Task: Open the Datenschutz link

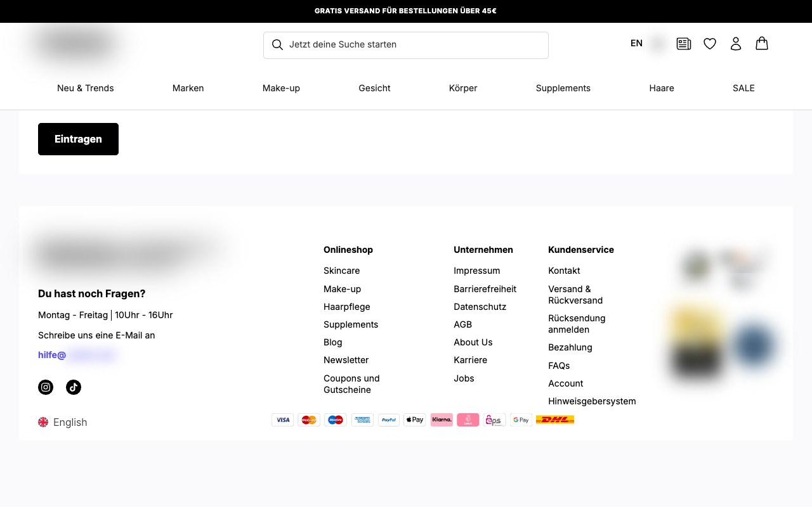Action: (x=480, y=307)
